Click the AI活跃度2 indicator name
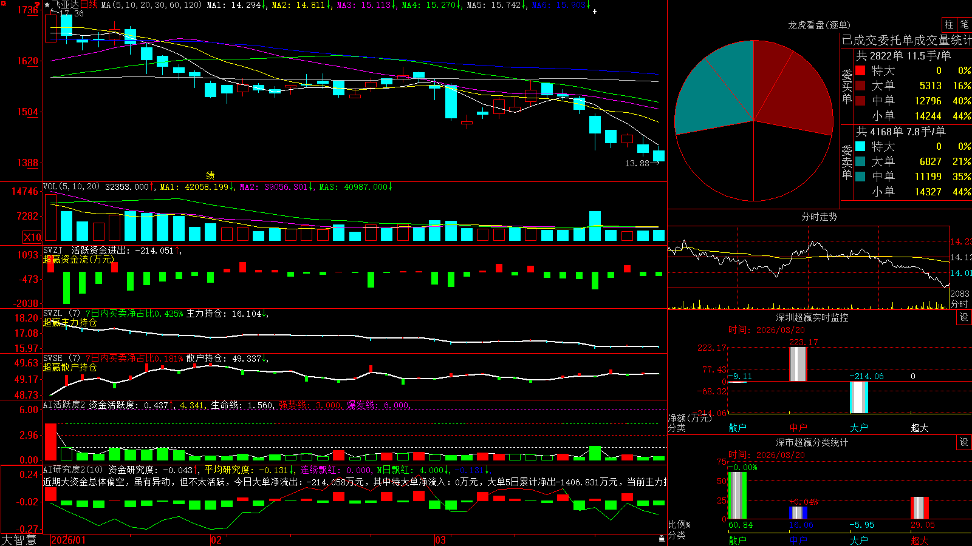Image resolution: width=972 pixels, height=546 pixels. click(x=64, y=405)
